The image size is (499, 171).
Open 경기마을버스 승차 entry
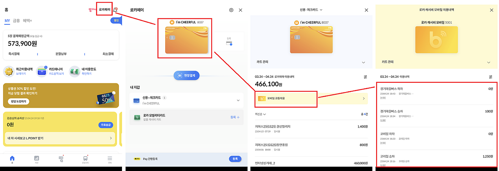click(436, 116)
